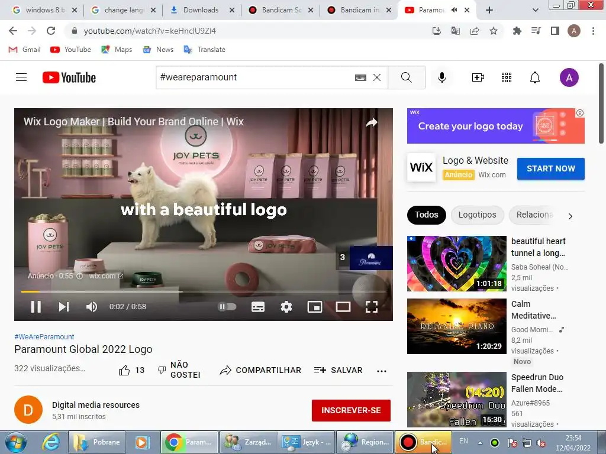The image size is (606, 454).
Task: Open the on-screen keyboard in search box
Action: click(360, 77)
